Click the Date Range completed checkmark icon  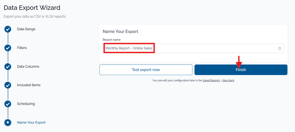[8, 29]
